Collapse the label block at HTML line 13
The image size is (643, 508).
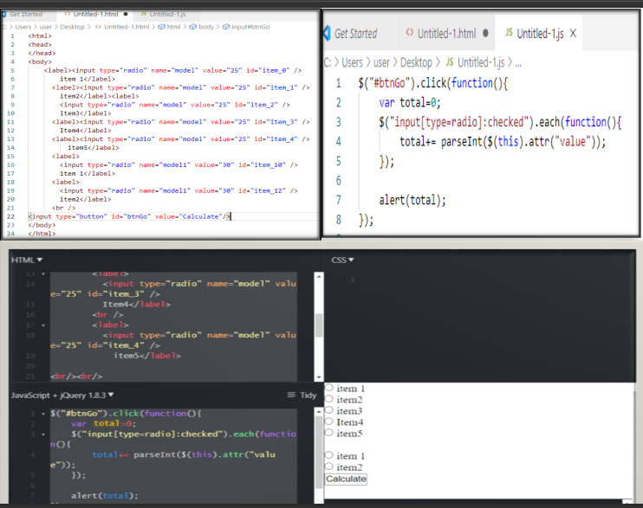click(x=43, y=273)
